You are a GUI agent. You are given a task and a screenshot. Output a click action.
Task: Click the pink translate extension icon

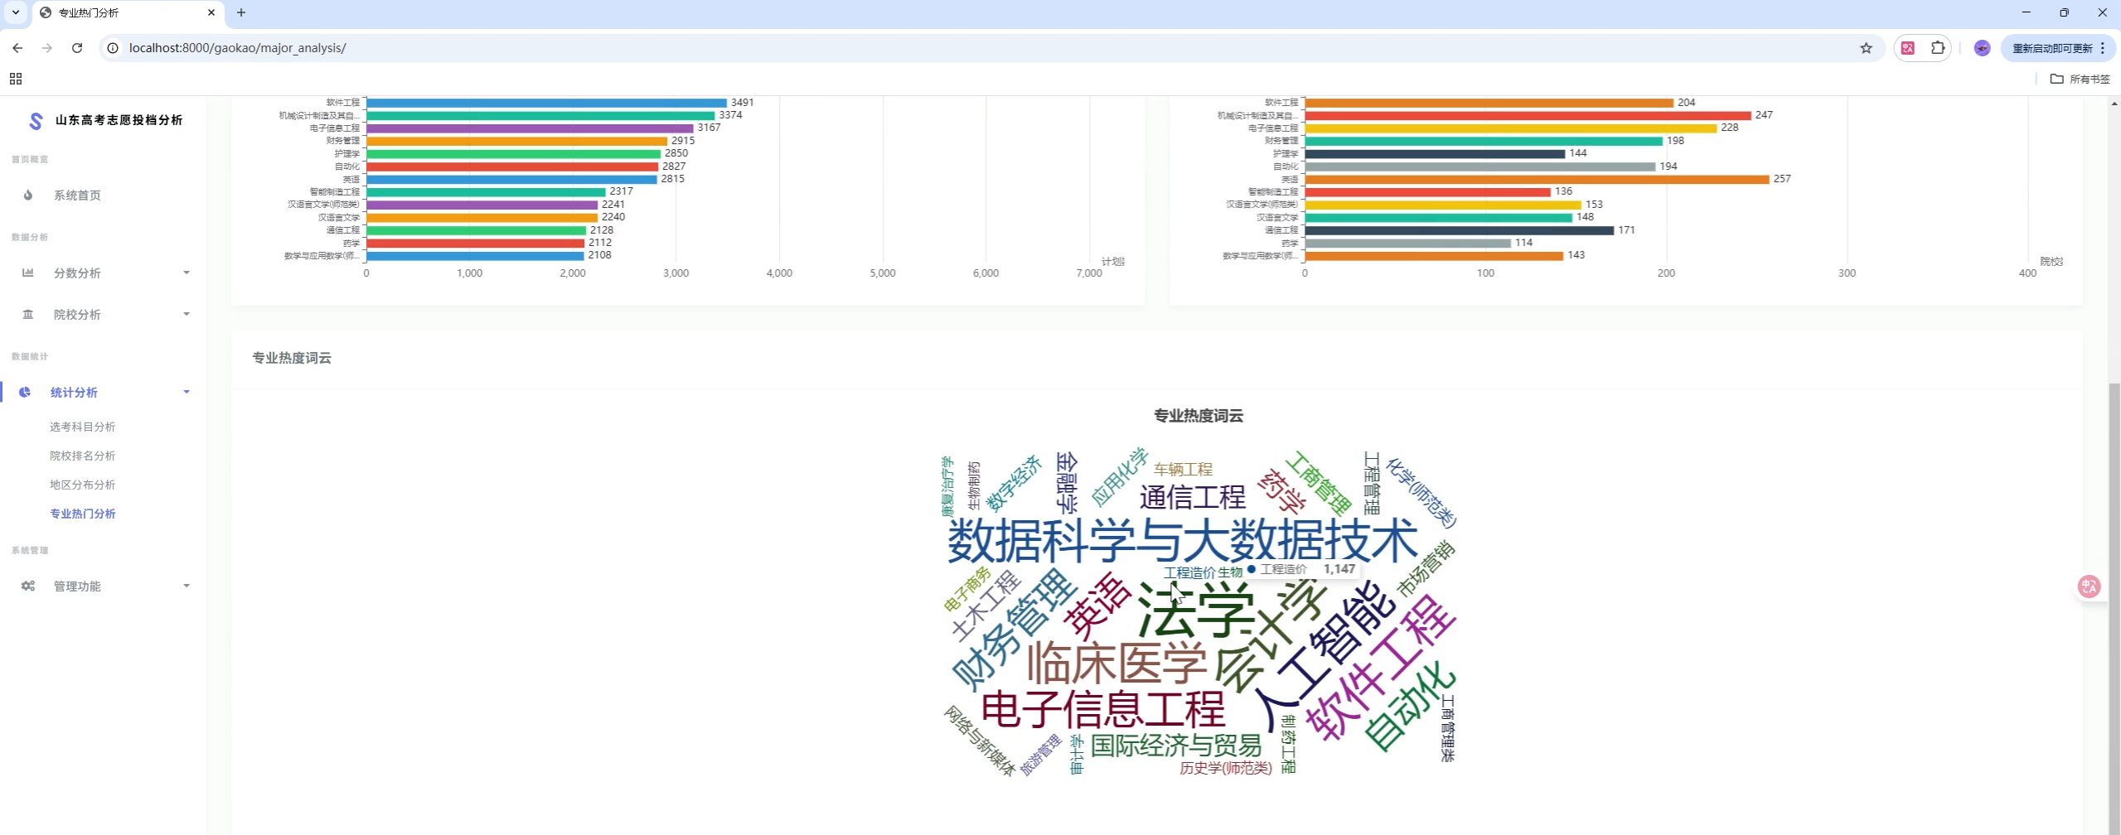tap(1908, 48)
